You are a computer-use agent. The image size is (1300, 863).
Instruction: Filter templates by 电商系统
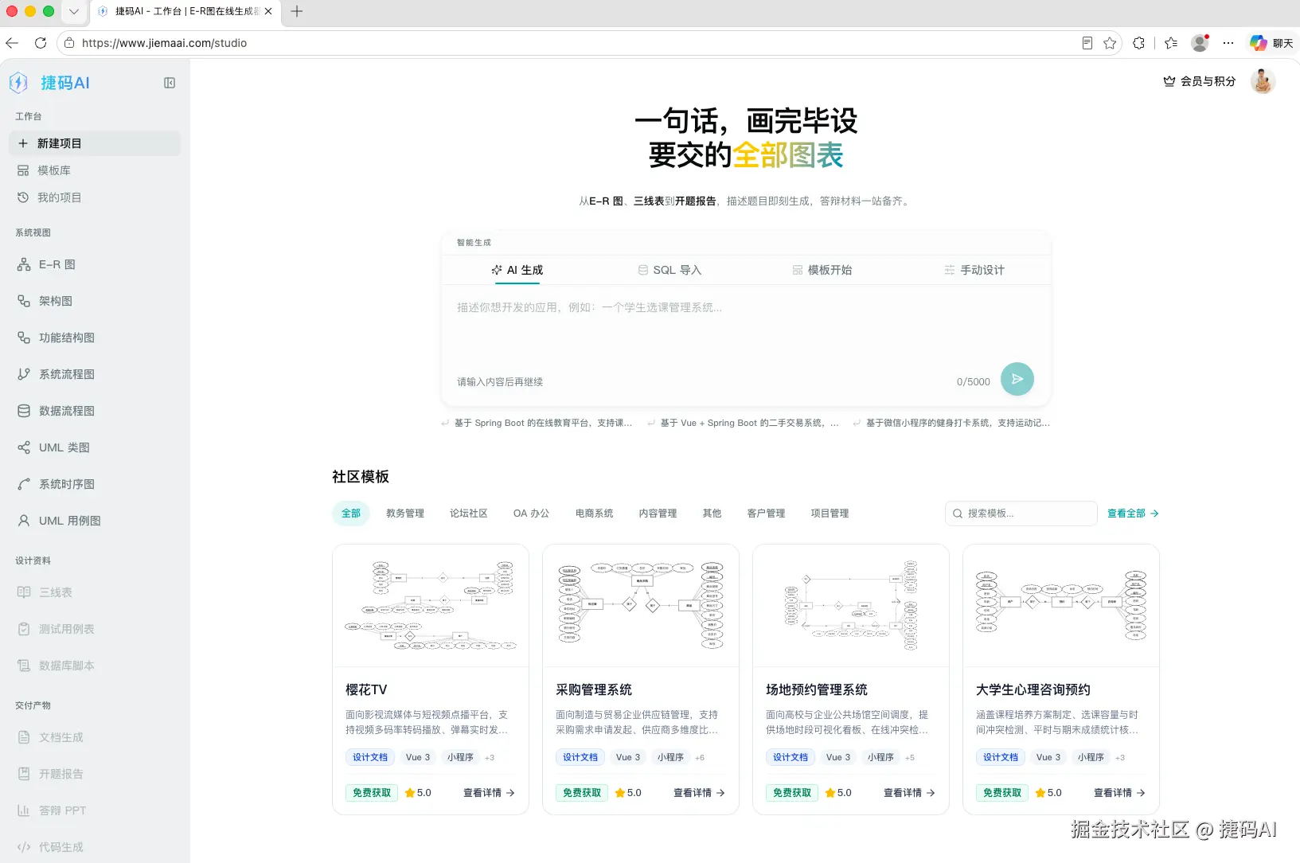click(594, 514)
